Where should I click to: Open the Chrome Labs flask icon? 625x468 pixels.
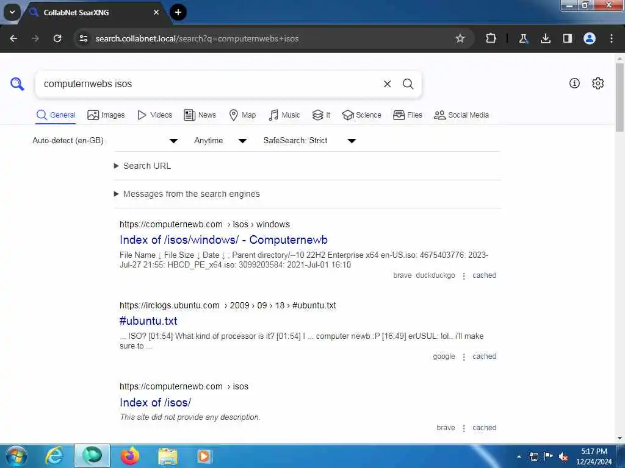click(523, 38)
